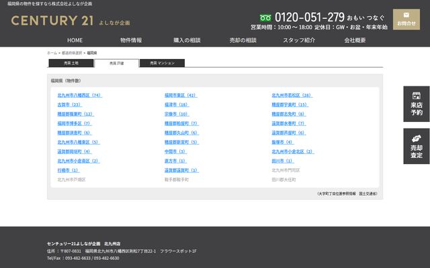430x268 pixels.
Task: Open 糟屋郡新宮町 (5) listings
Action: (181, 142)
